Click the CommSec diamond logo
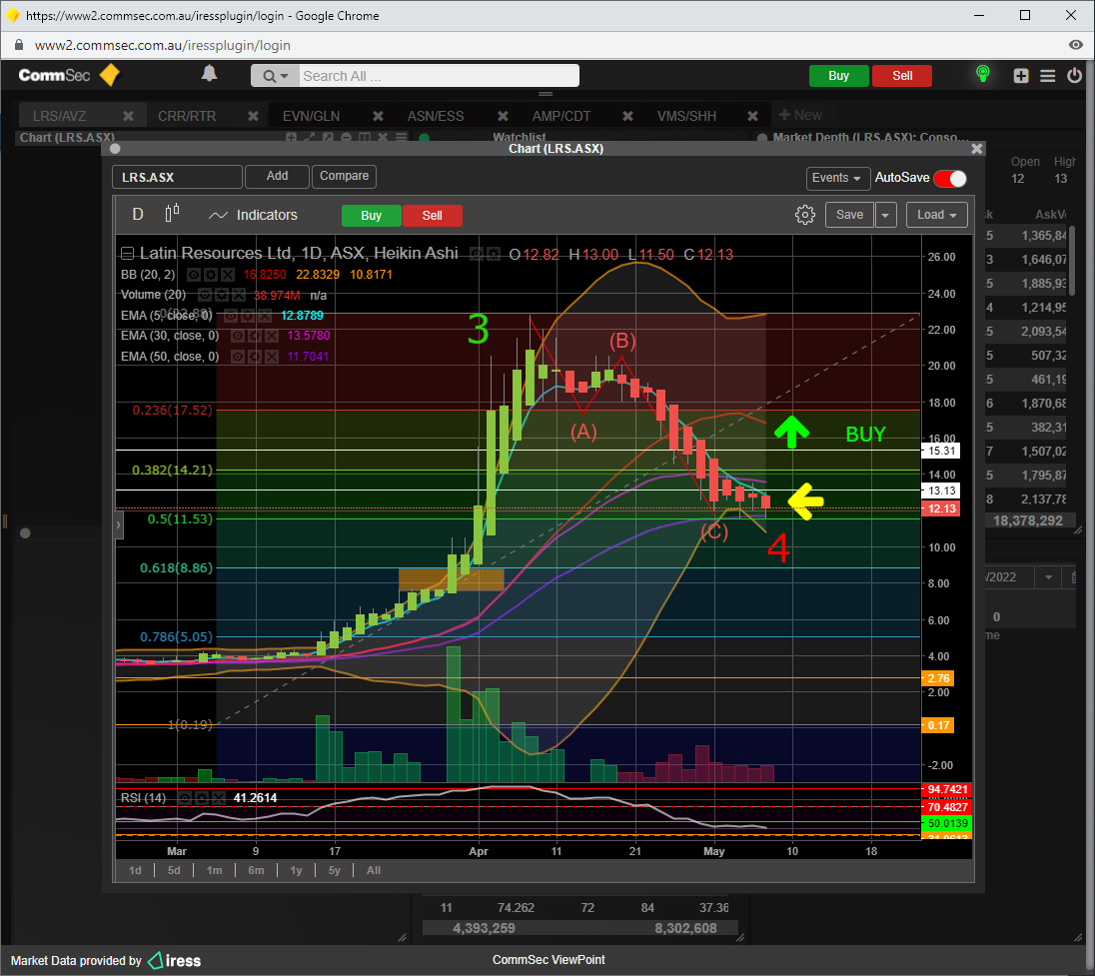This screenshot has width=1095, height=976. tap(110, 75)
